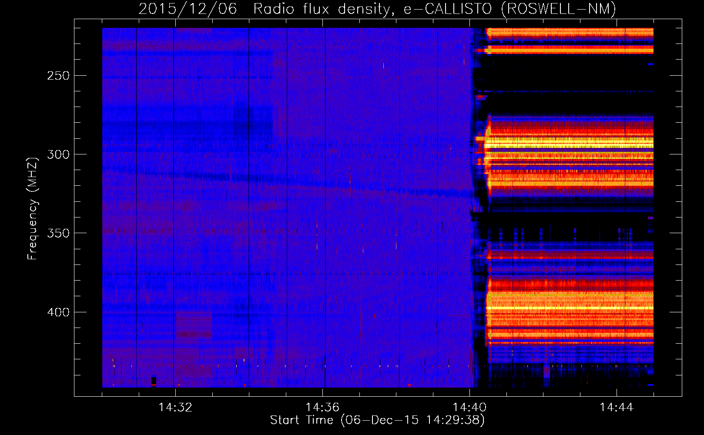Screen dimensions: 704x435
Task: Select the 'Frequency (MHZ)' y-axis label
Action: (33, 208)
